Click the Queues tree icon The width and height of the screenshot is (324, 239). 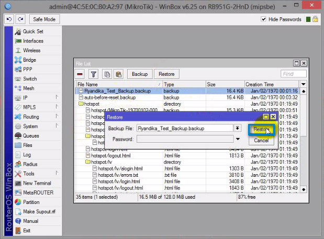[x=18, y=135]
